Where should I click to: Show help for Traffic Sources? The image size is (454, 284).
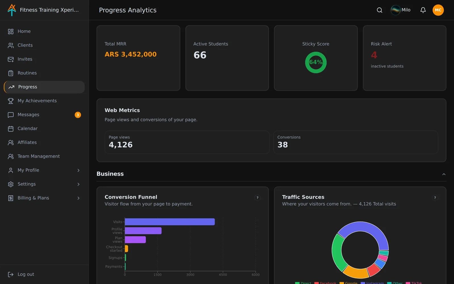pyautogui.click(x=435, y=198)
